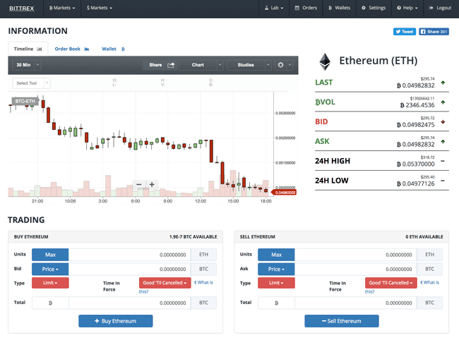459x338 pixels.
Task: Open the 30 Min interval dropdown
Action: [26, 65]
